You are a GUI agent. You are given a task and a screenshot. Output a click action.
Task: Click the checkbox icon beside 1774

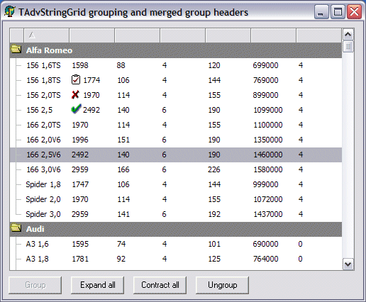[x=76, y=79]
